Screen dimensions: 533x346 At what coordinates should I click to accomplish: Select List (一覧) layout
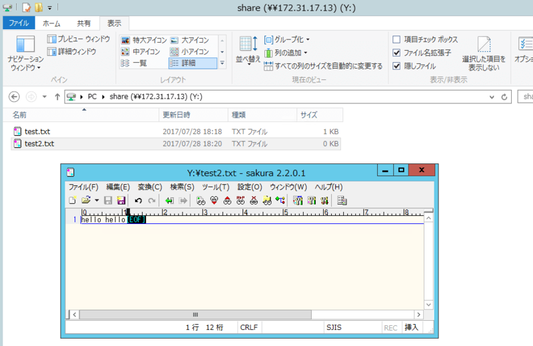[134, 63]
